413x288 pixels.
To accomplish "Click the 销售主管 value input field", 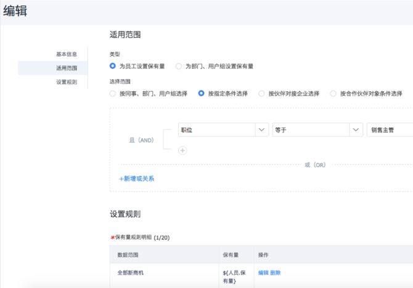I will point(390,130).
